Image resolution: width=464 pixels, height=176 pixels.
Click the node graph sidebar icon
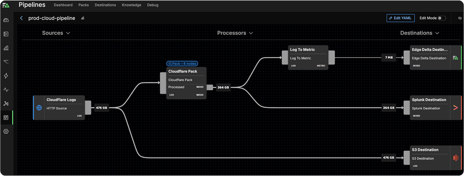click(x=6, y=104)
